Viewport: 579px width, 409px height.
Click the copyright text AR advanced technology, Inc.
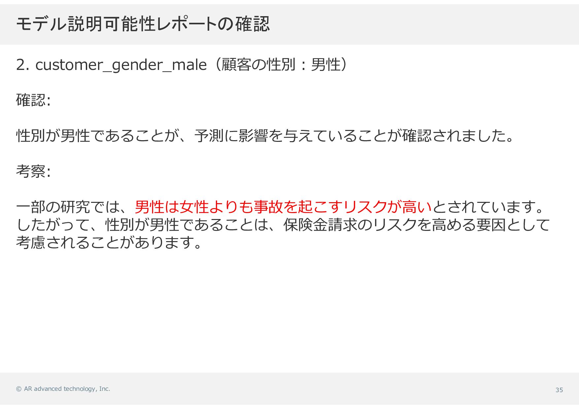(x=67, y=389)
